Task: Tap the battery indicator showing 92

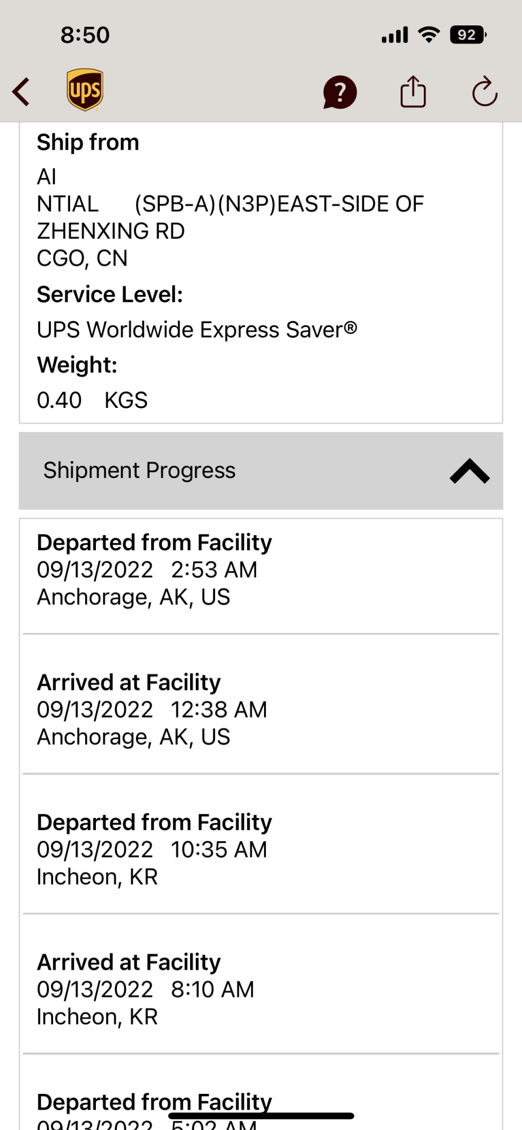Action: click(x=467, y=35)
